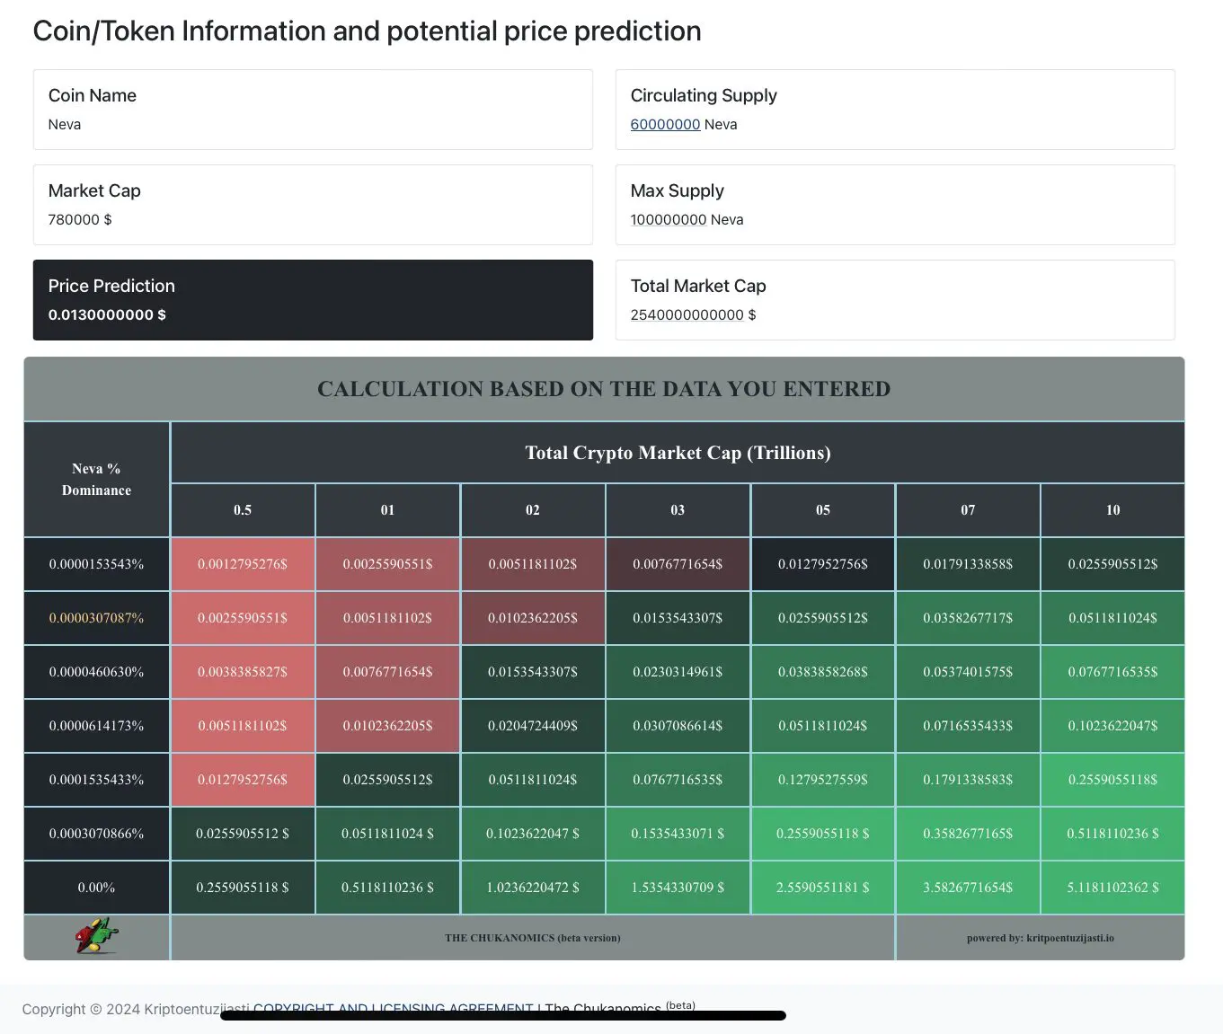Click the 2540000000000 total market cap value
This screenshot has width=1223, height=1034.
pos(687,314)
